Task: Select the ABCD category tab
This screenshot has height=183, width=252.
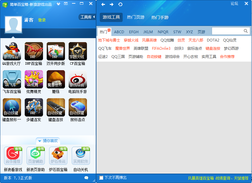Action: pos(119,32)
